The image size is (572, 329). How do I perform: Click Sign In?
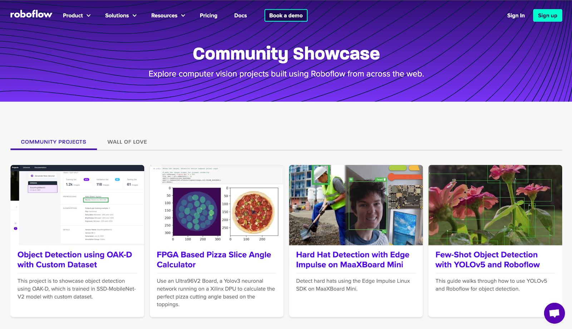(x=516, y=16)
